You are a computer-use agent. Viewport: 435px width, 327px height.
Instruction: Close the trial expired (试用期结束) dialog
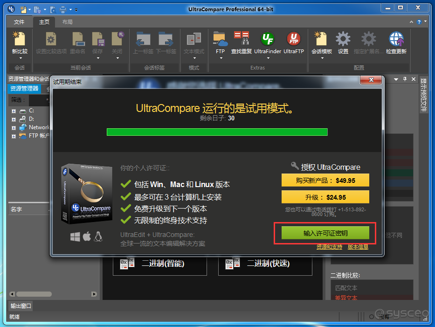[x=371, y=80]
